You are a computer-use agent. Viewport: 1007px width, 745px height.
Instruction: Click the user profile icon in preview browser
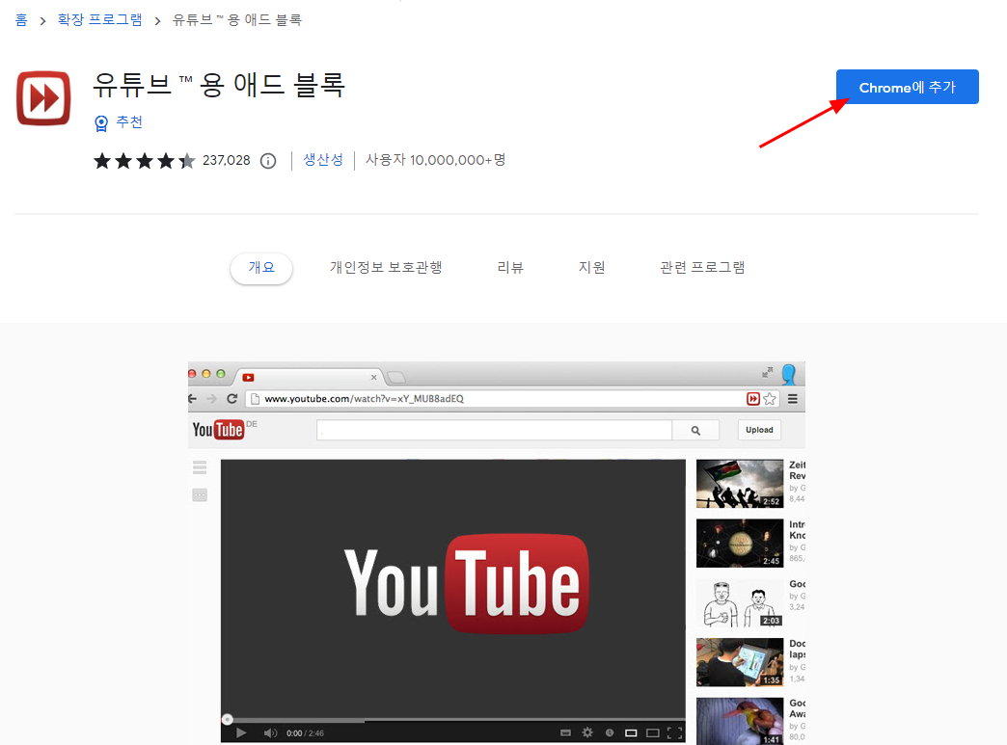click(789, 373)
